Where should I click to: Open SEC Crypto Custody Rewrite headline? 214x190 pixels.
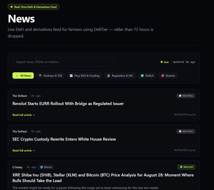64,139
